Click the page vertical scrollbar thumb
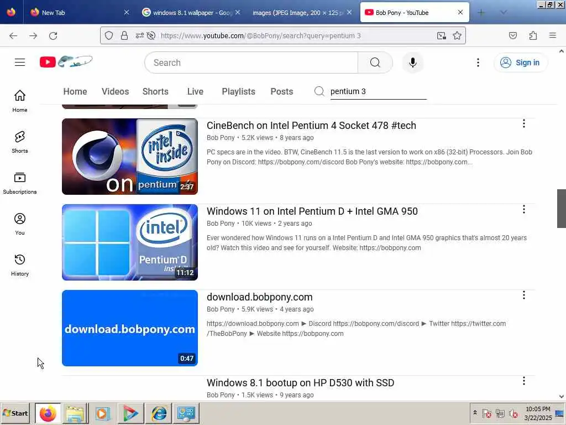The height and width of the screenshot is (425, 566). pos(562,209)
